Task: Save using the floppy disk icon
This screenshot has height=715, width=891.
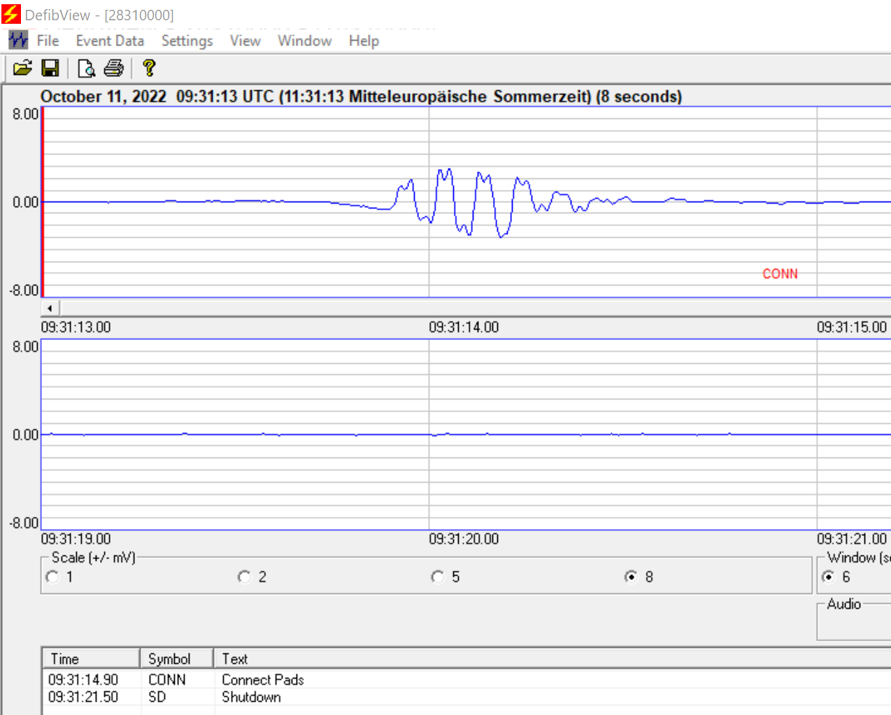Action: [50, 68]
